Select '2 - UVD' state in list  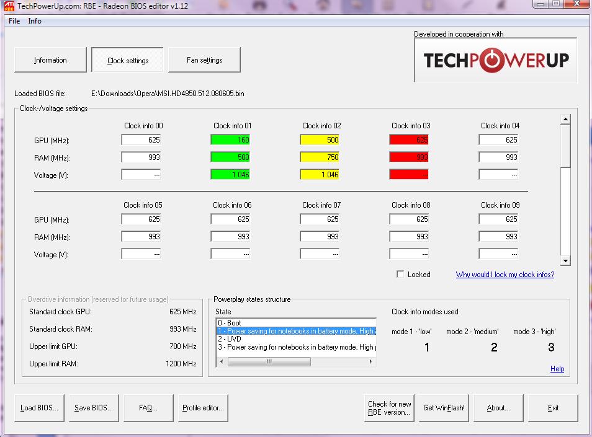click(x=296, y=338)
